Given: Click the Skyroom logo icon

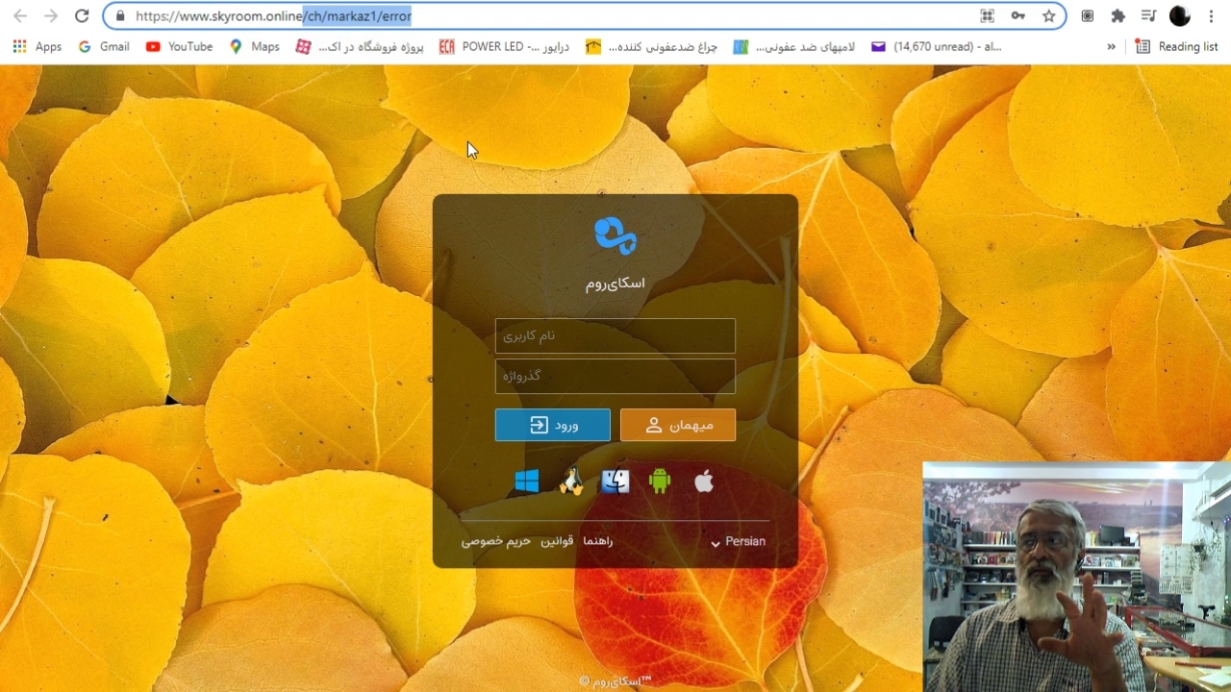Looking at the screenshot, I should coord(615,235).
